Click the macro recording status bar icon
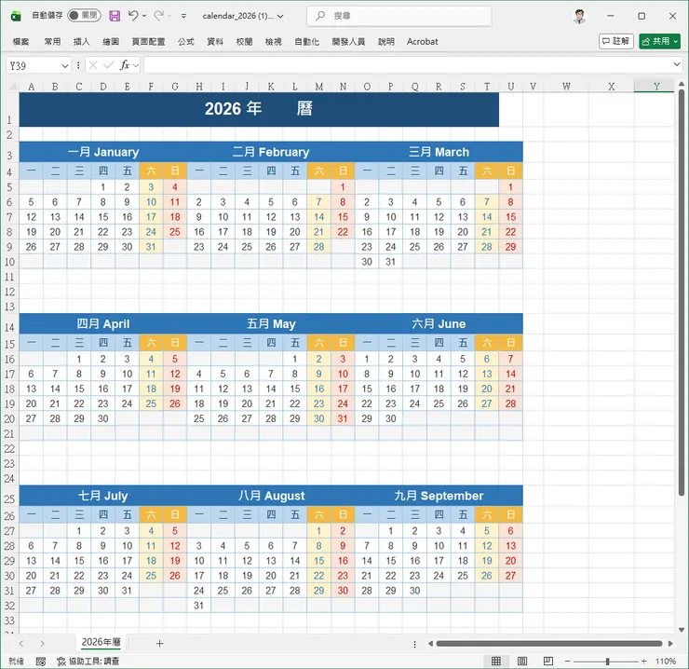Screen dimensions: 689x669 (41, 662)
